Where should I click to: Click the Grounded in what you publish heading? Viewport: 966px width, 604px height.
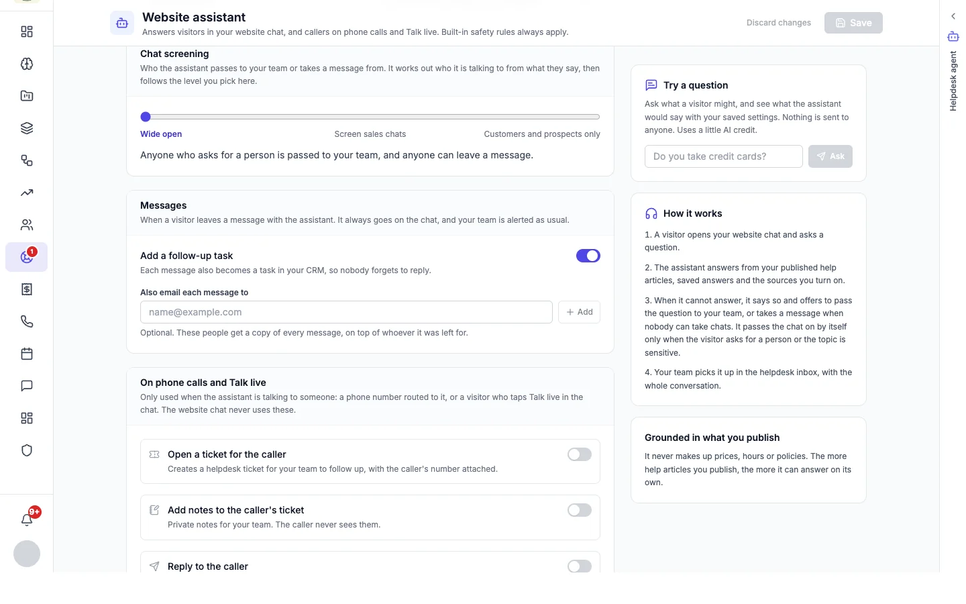[712, 438]
